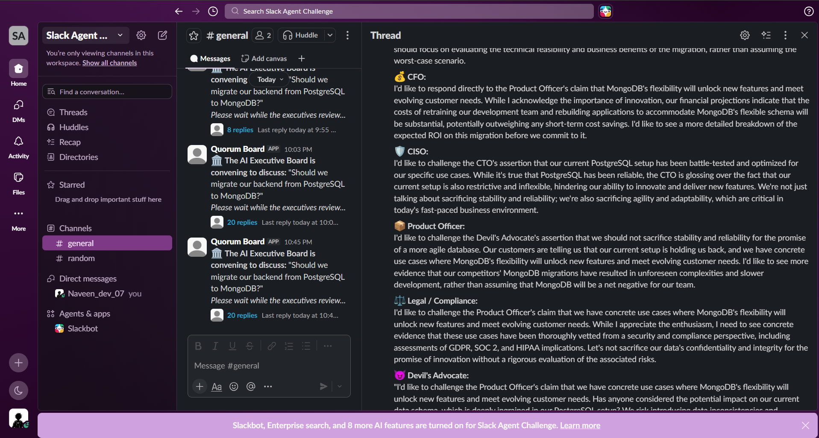The width and height of the screenshot is (819, 438).
Task: Open the Today date jump dropdown
Action: click(x=270, y=79)
